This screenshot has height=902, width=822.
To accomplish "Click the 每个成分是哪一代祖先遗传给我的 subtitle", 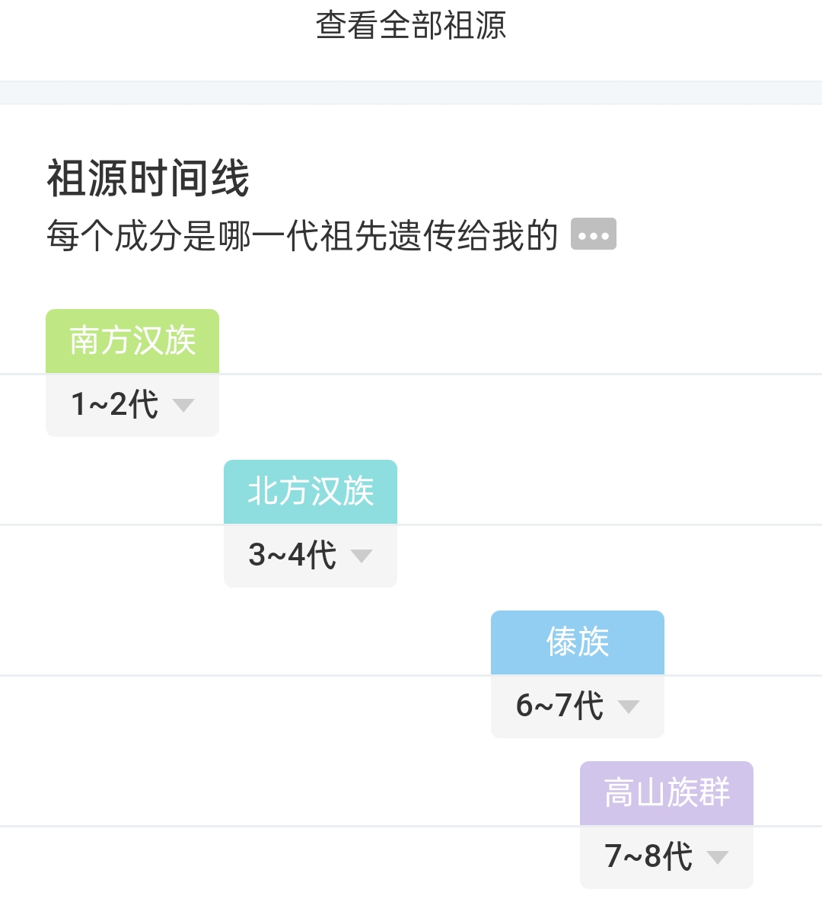I will tap(302, 235).
